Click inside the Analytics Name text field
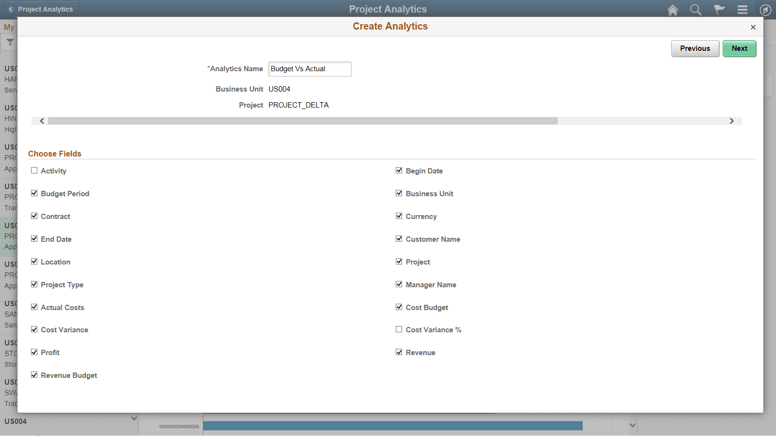The width and height of the screenshot is (776, 436). [x=309, y=69]
